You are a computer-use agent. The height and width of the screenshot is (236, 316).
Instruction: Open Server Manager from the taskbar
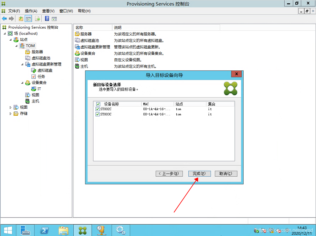(25, 230)
